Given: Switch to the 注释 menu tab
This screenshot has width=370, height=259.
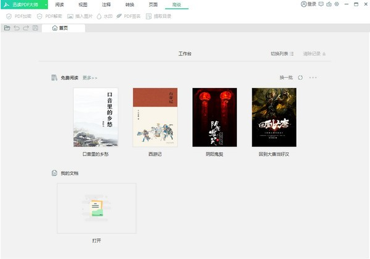Looking at the screenshot, I should coord(106,4).
